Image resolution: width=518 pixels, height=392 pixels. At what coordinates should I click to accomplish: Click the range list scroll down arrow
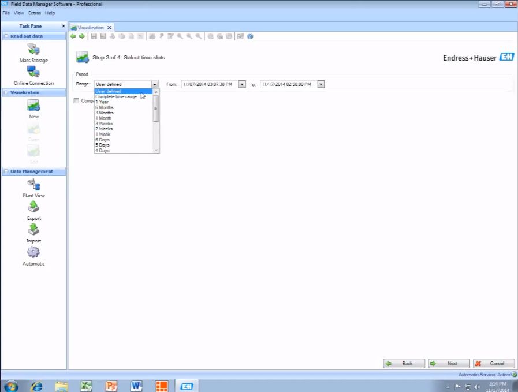click(156, 150)
